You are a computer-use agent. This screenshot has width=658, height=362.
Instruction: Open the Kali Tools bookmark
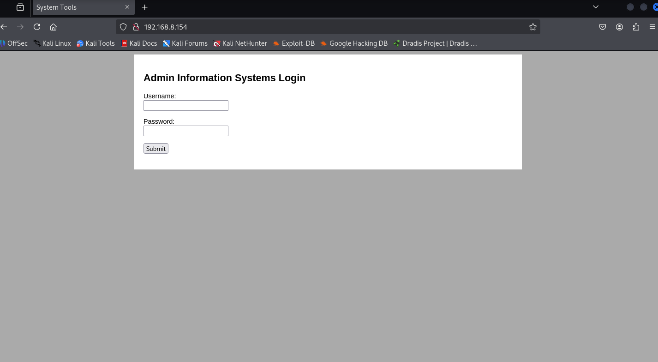[x=96, y=43]
